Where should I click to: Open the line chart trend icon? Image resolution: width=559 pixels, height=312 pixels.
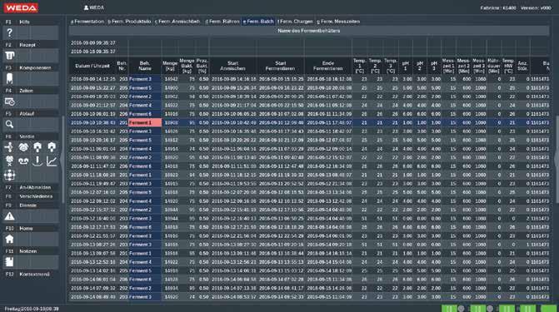[52, 161]
